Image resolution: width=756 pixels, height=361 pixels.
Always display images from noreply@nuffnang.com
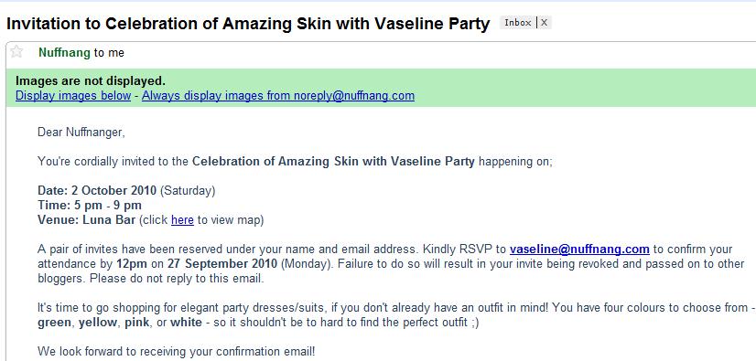[278, 96]
